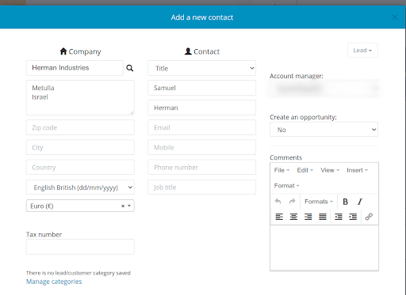Click the Job title field

202,187
